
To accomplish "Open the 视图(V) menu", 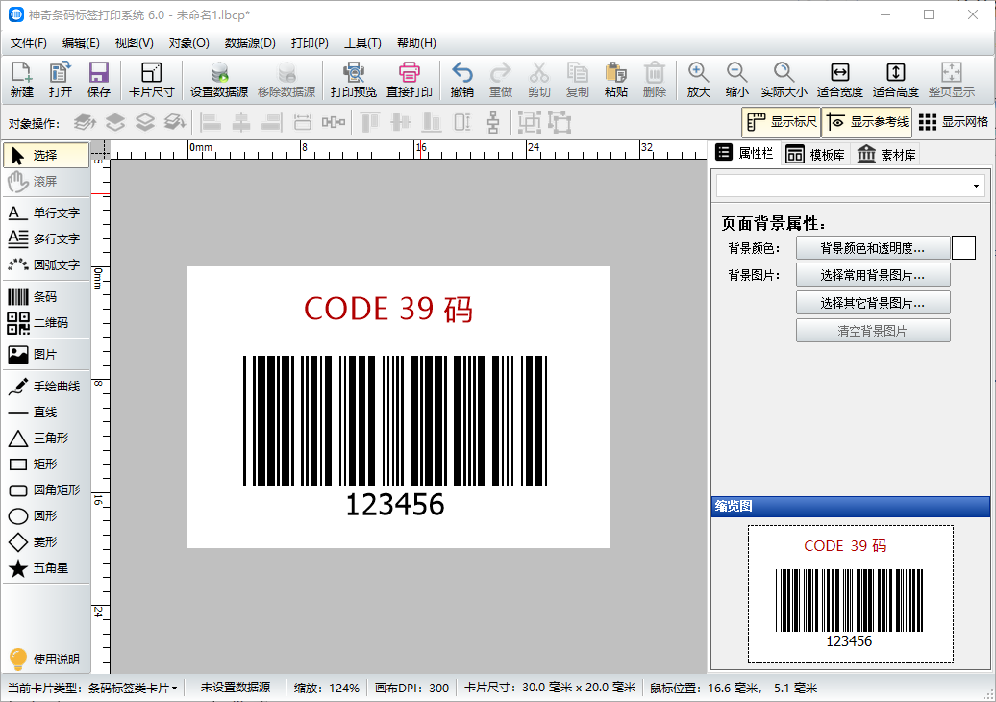I will 134,43.
